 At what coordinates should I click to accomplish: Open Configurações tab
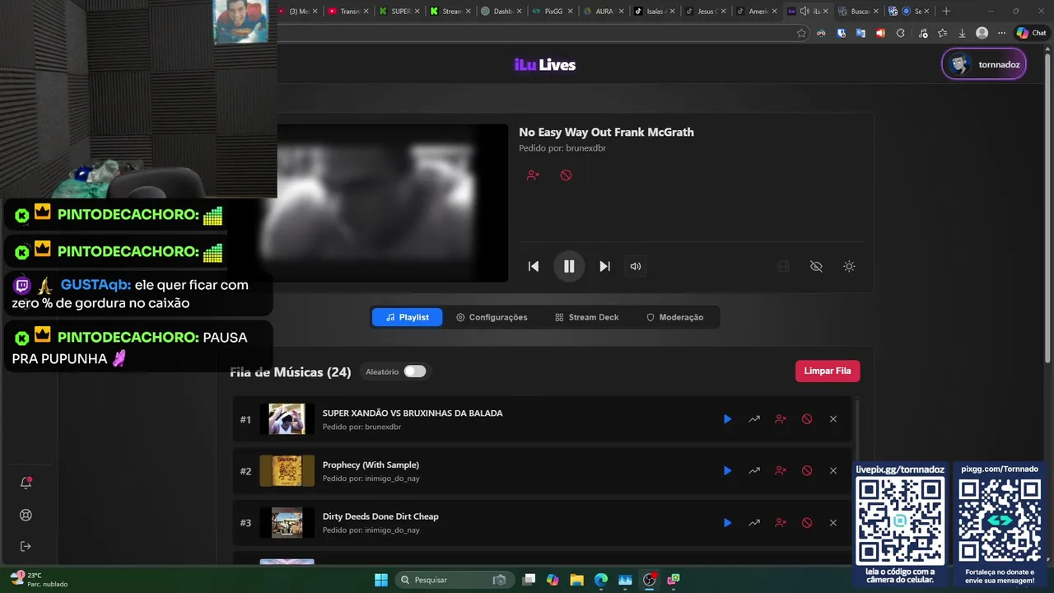492,317
